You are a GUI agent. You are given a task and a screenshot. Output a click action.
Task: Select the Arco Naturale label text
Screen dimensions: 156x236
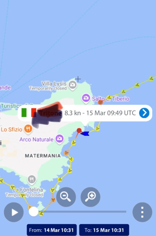[36, 139]
